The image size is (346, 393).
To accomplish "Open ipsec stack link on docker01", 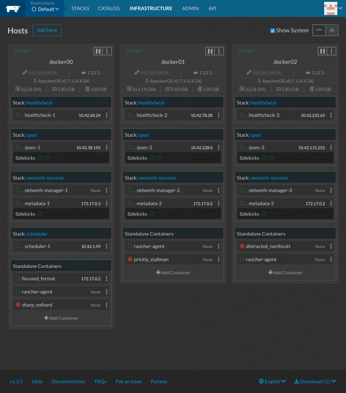I will (x=144, y=135).
